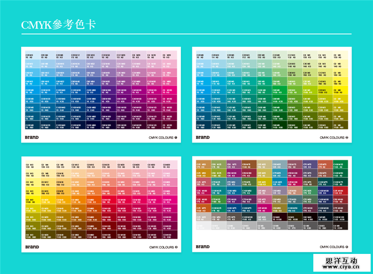Click the circled number 4 beside CMYK COLOURS
This screenshot has width=373, height=274.
tap(347, 247)
